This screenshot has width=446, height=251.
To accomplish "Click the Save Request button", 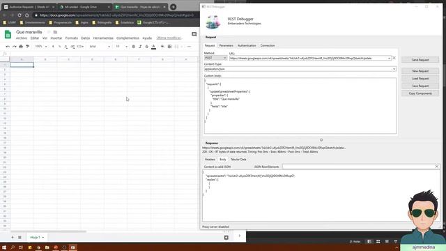I will [x=420, y=86].
